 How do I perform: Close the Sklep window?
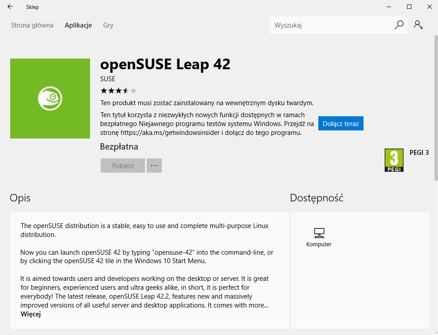pyautogui.click(x=429, y=7)
